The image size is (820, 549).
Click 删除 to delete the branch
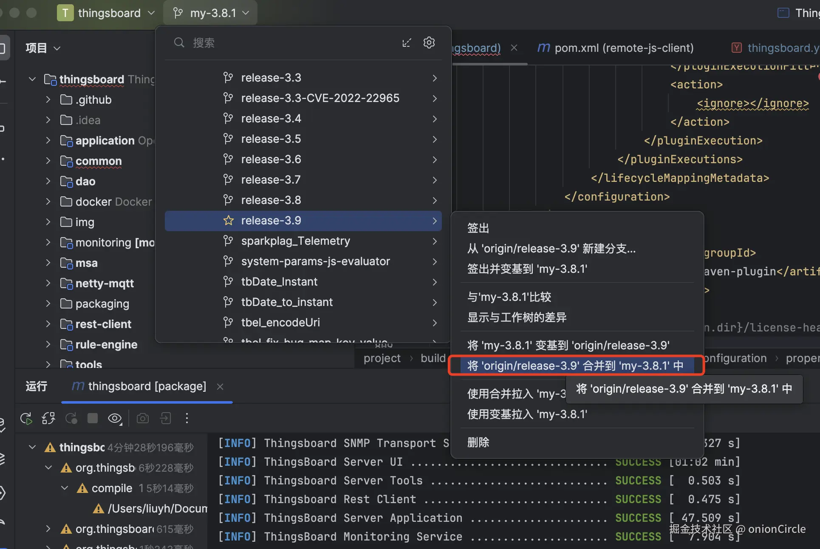tap(478, 442)
